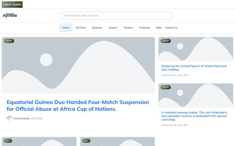Click Christine Zavala's author avatar
Screen dimensions: 235x146
(9, 118)
